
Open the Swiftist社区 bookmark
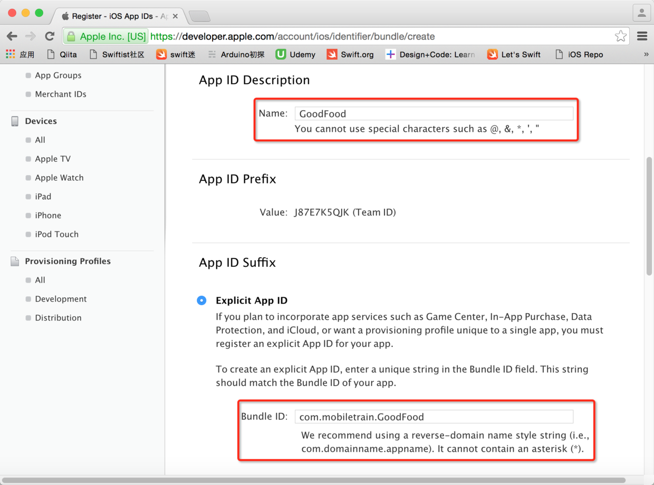click(x=117, y=54)
